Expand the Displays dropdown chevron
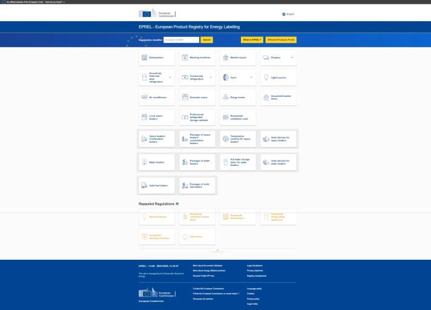The width and height of the screenshot is (431, 310). 292,58
